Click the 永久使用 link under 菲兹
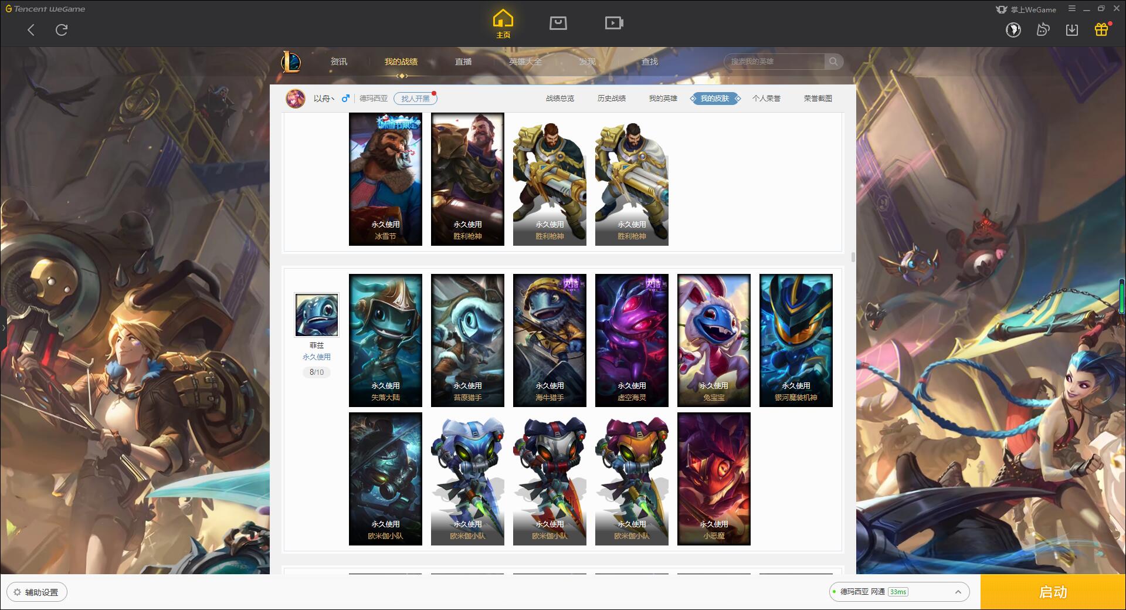 click(x=317, y=357)
